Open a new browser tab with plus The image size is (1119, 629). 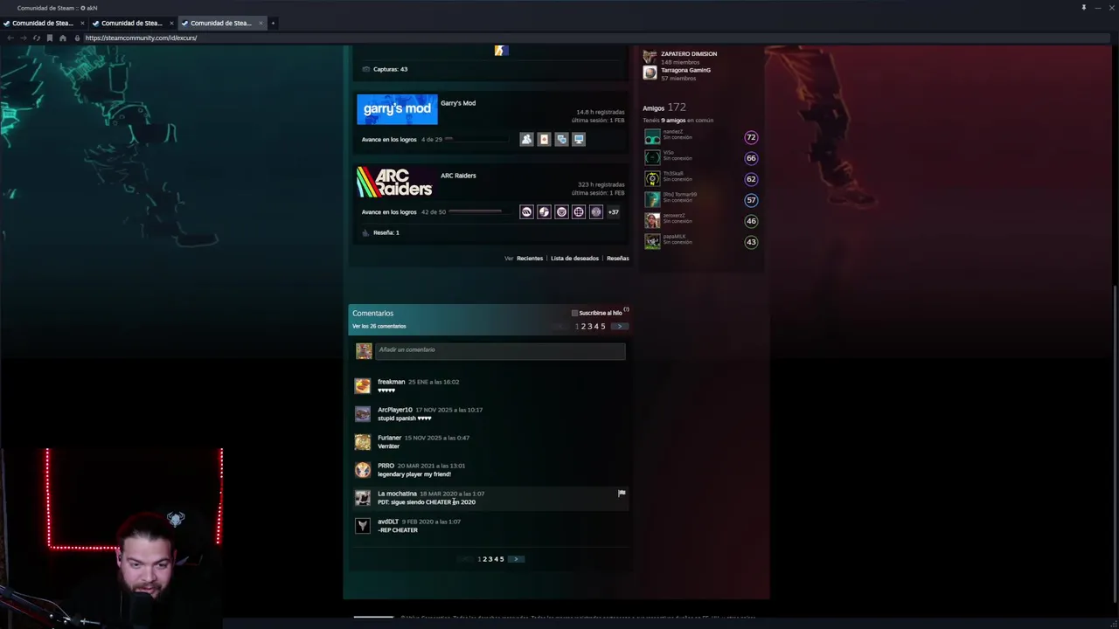273,23
